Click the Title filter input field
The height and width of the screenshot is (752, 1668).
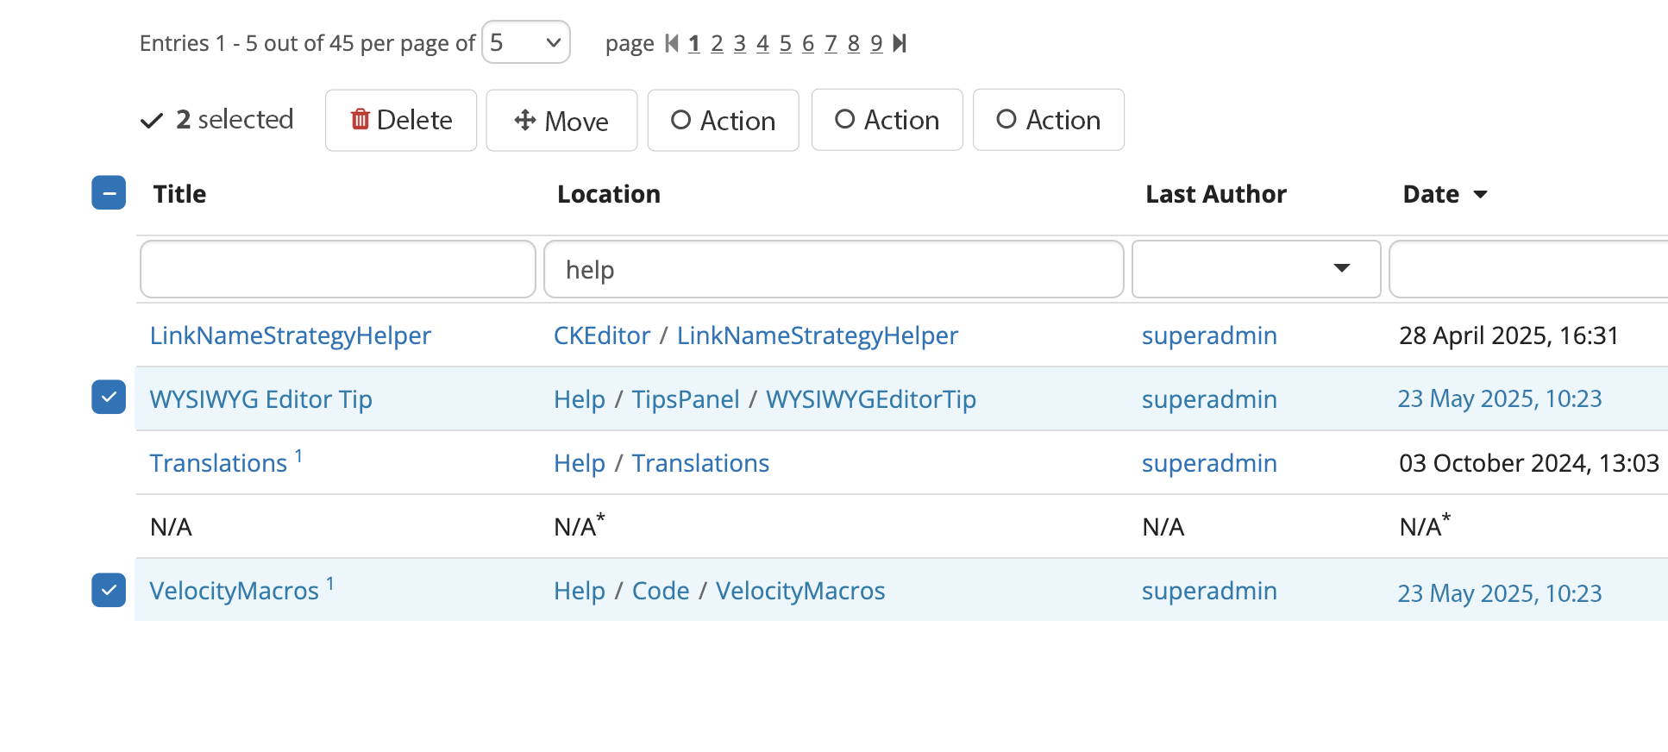pos(337,269)
